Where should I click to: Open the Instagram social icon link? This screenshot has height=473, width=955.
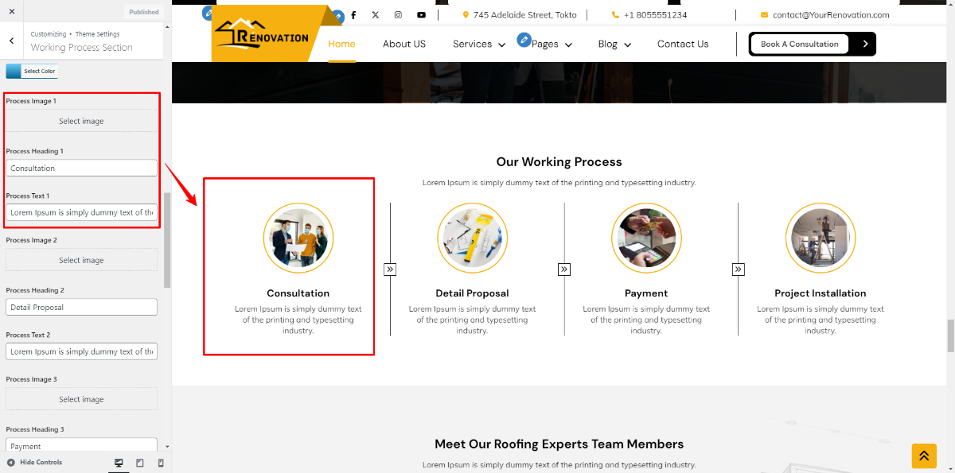click(398, 15)
